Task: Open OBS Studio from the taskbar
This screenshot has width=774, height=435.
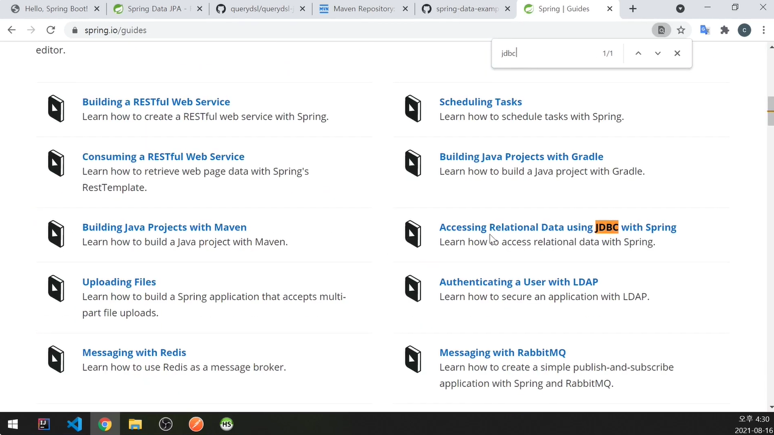Action: (x=166, y=424)
